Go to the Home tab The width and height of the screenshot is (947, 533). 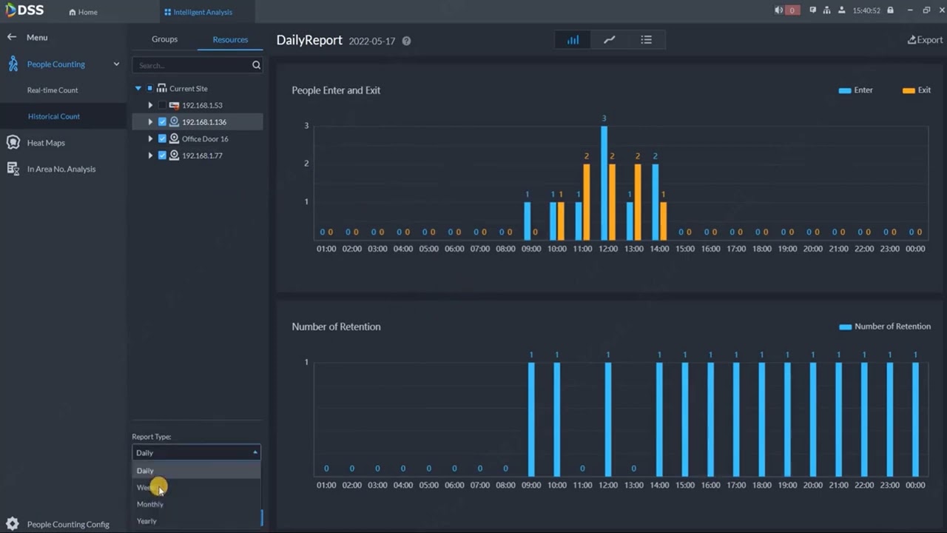click(83, 12)
